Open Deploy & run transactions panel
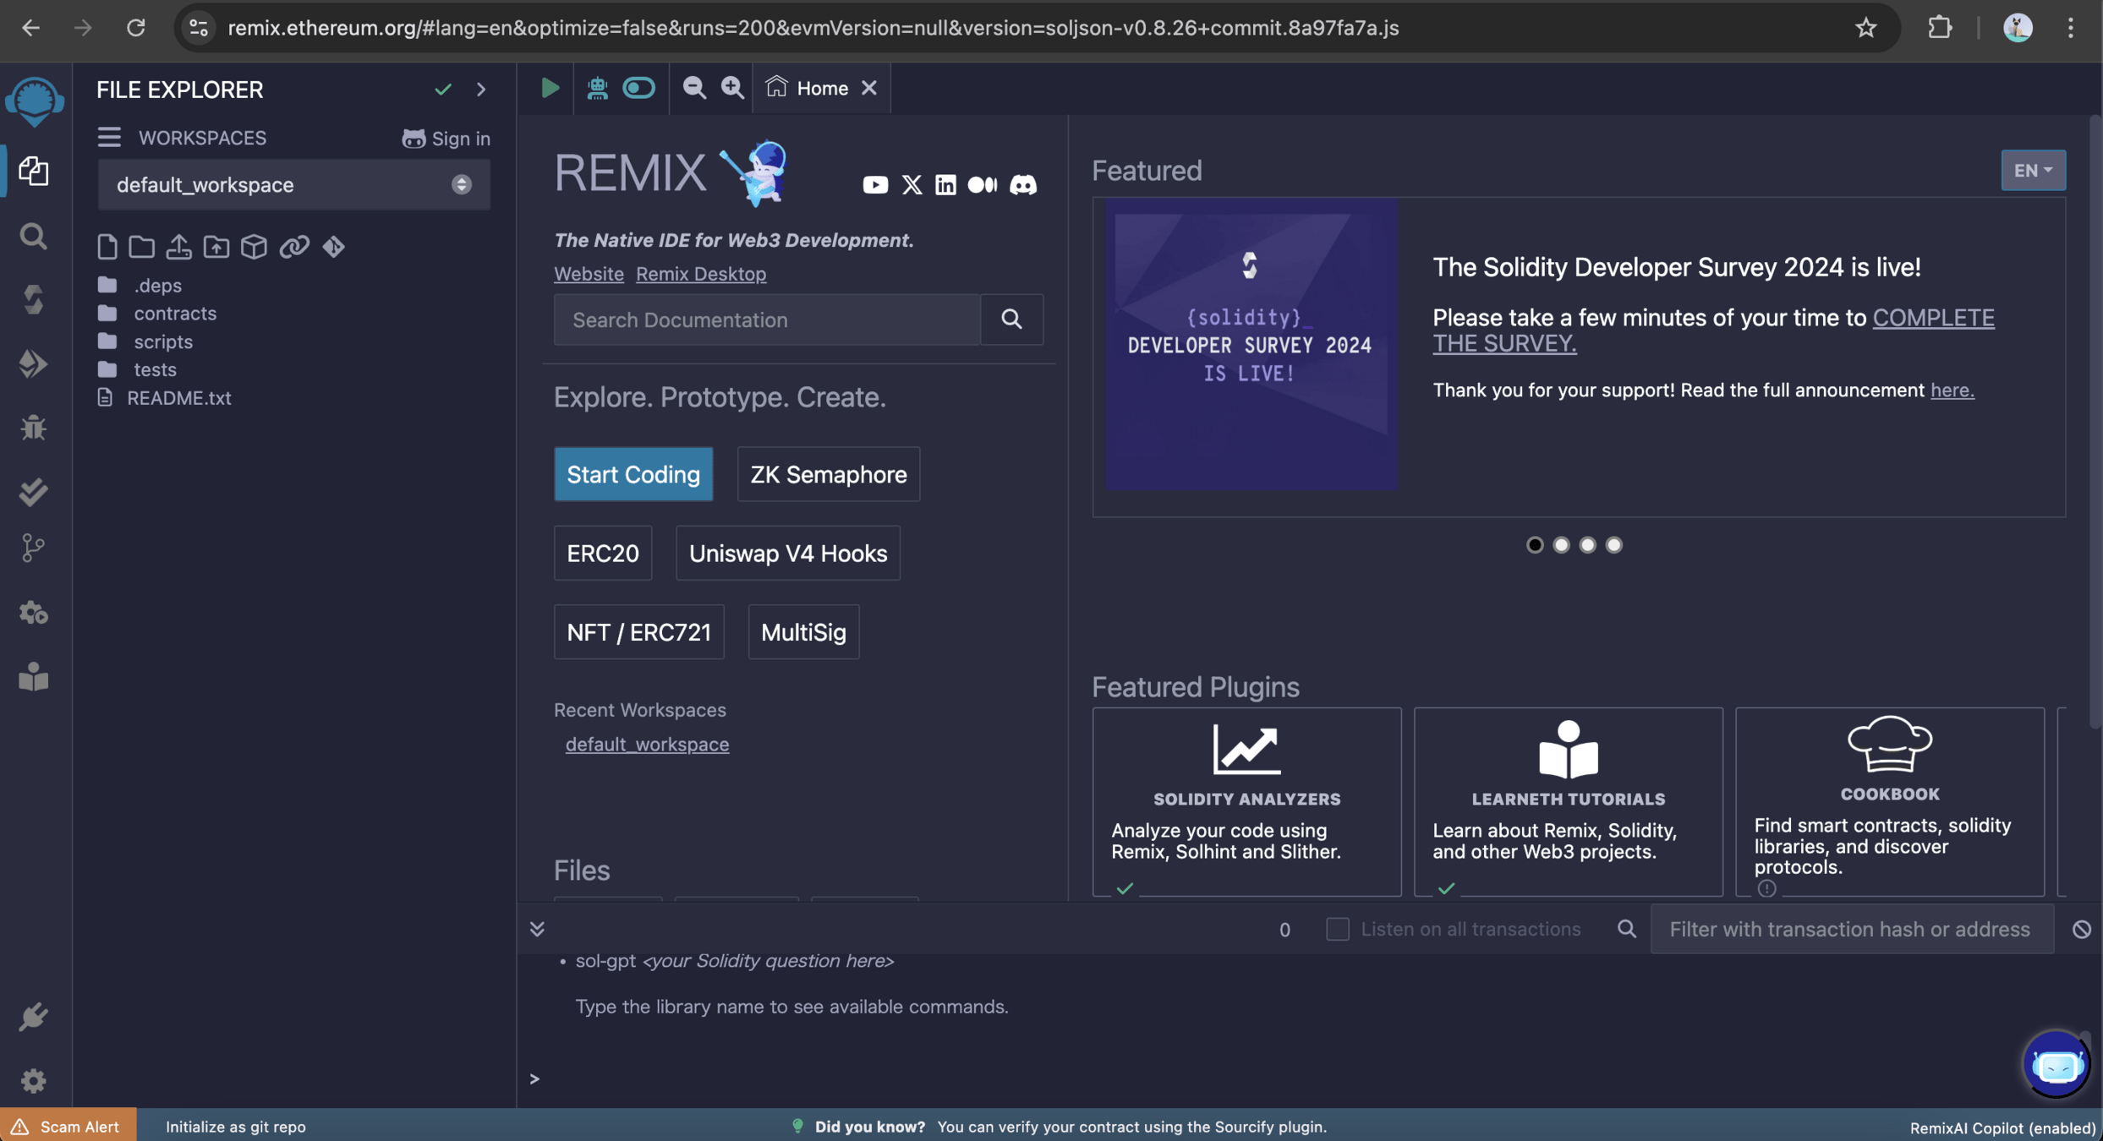Screen dimensions: 2103x1141 (x=33, y=363)
